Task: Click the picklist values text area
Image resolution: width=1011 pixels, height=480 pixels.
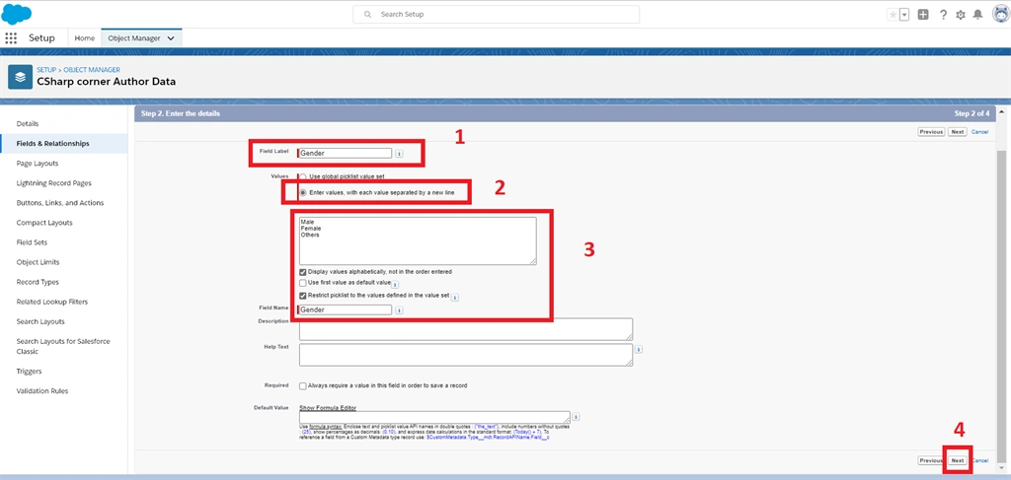Action: (x=418, y=240)
